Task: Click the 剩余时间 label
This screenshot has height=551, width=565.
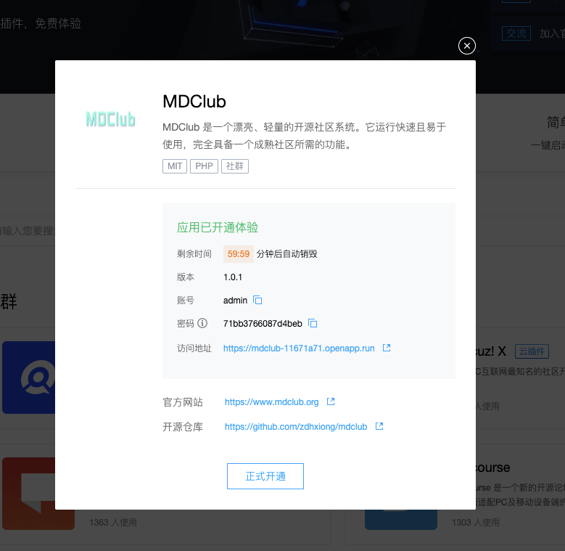Action: pos(194,254)
